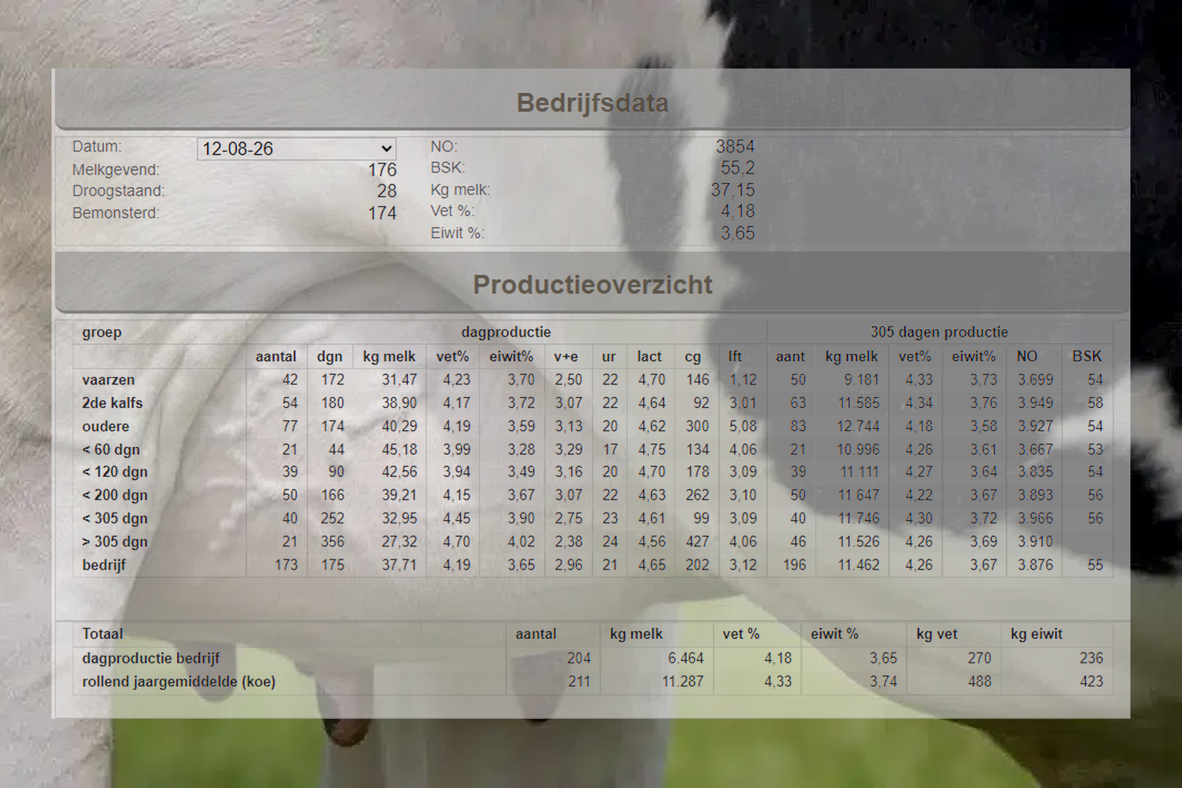This screenshot has height=788, width=1182.
Task: Click the bedrijf row NO value 3.876
Action: click(1035, 564)
